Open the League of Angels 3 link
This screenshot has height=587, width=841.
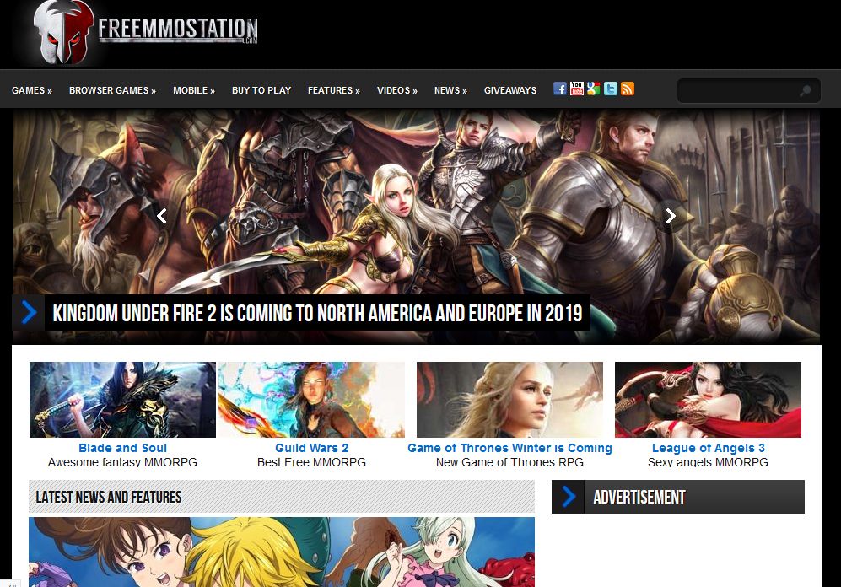pos(708,448)
